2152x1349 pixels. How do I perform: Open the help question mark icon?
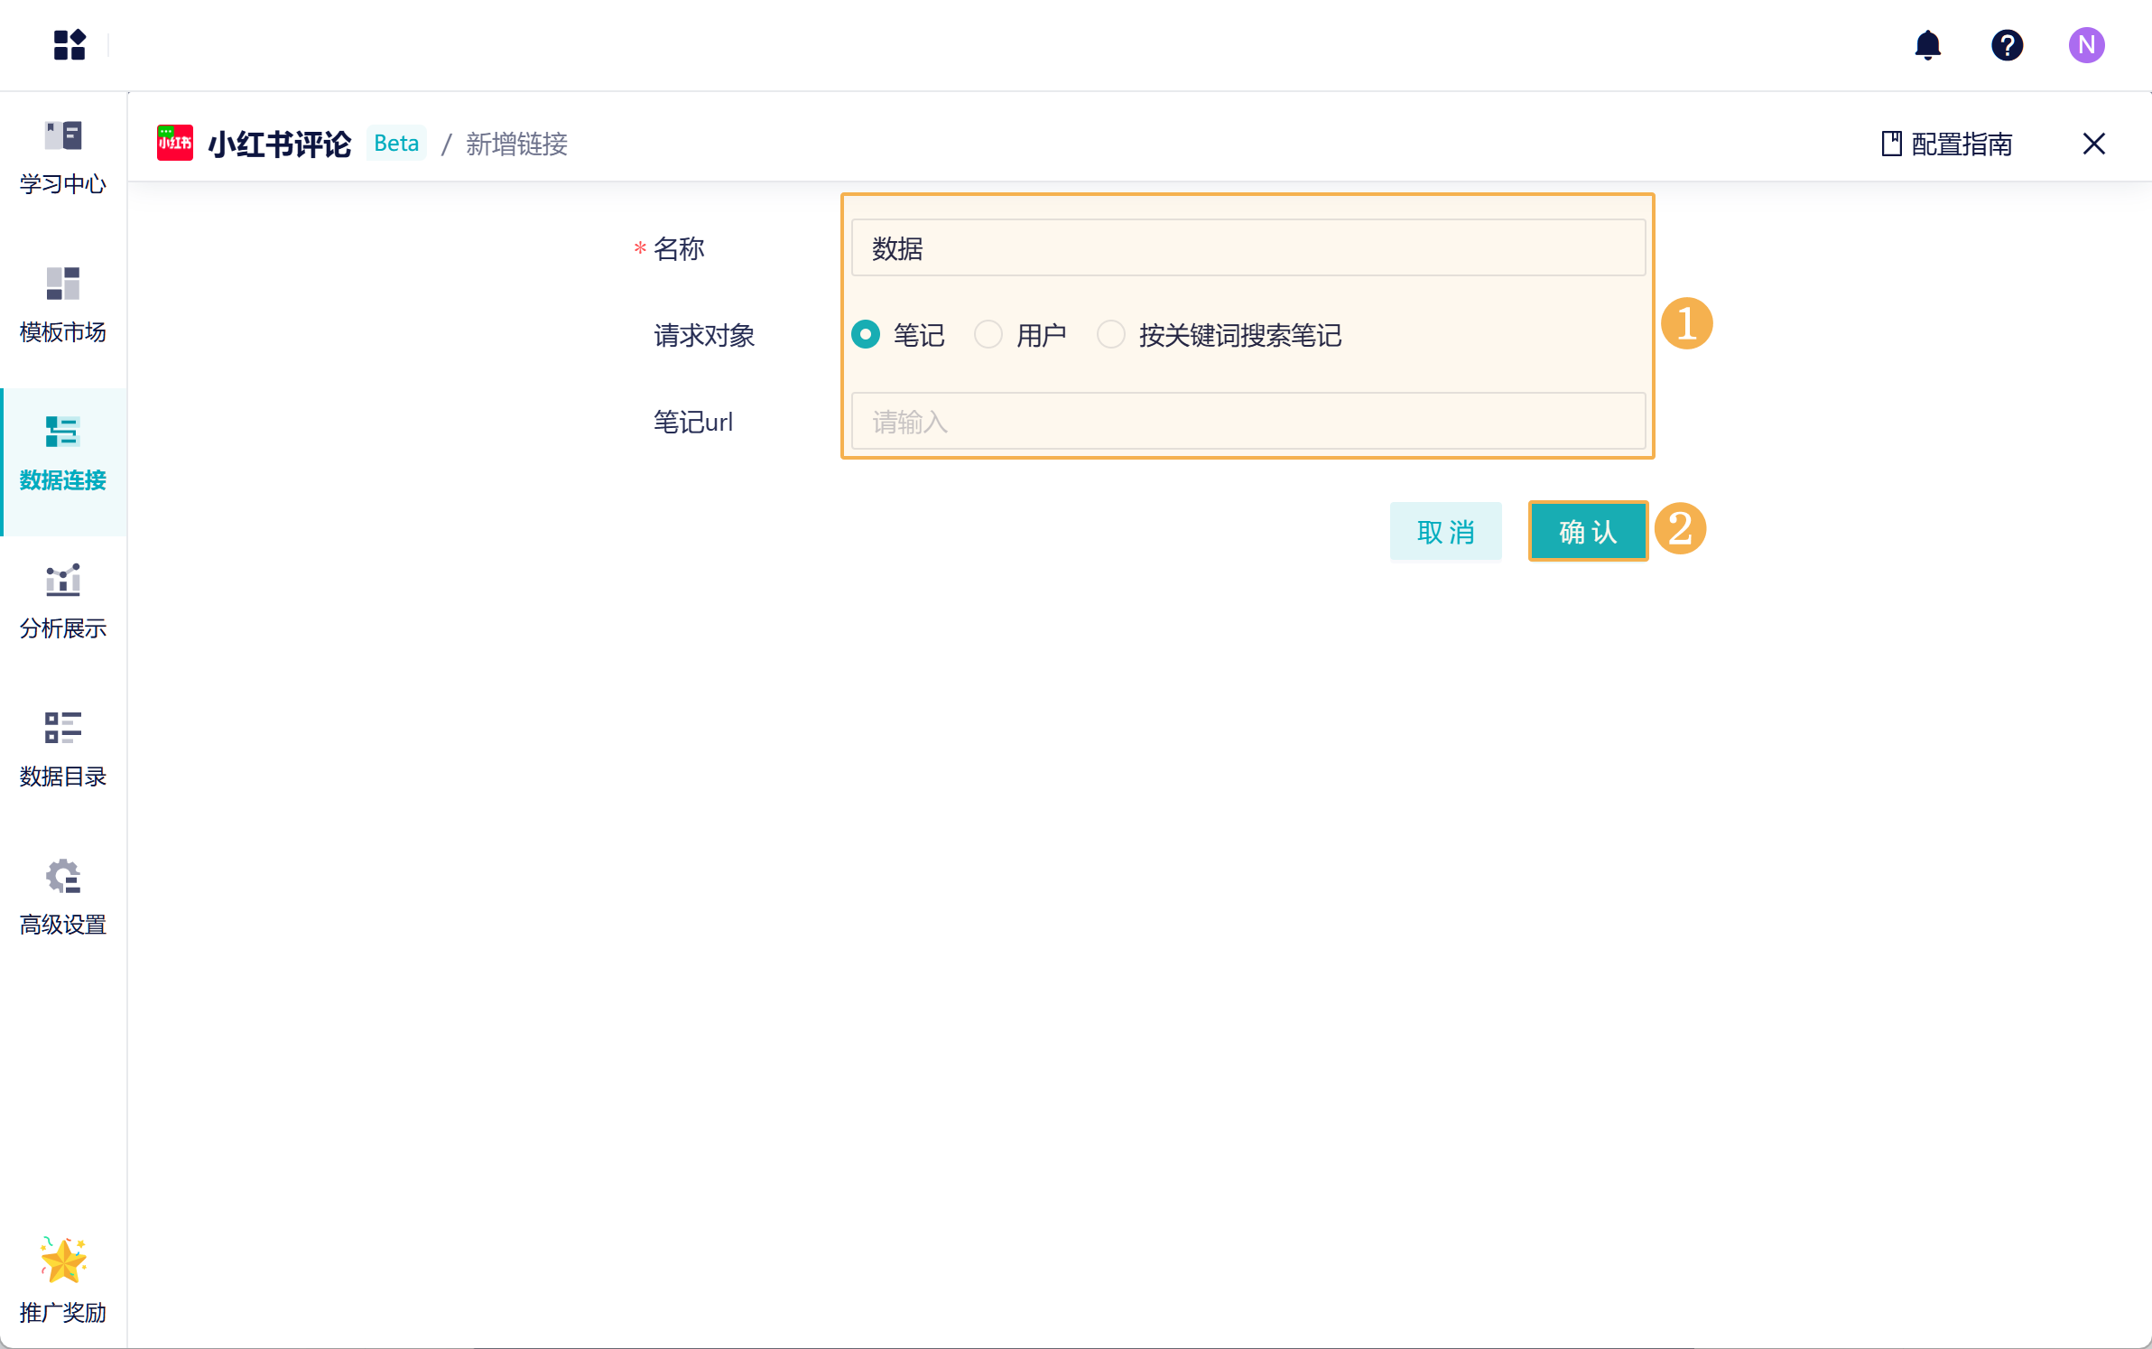click(2007, 44)
